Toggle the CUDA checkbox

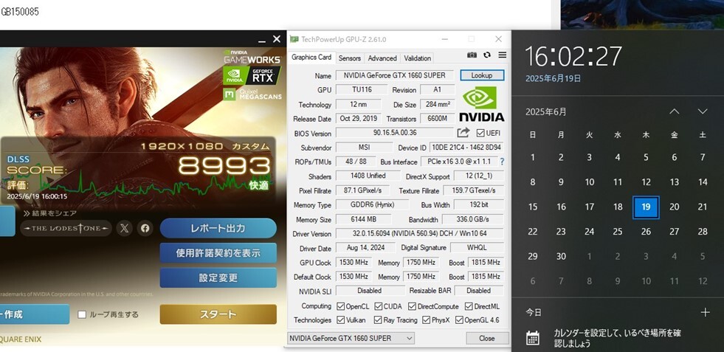[x=378, y=306]
